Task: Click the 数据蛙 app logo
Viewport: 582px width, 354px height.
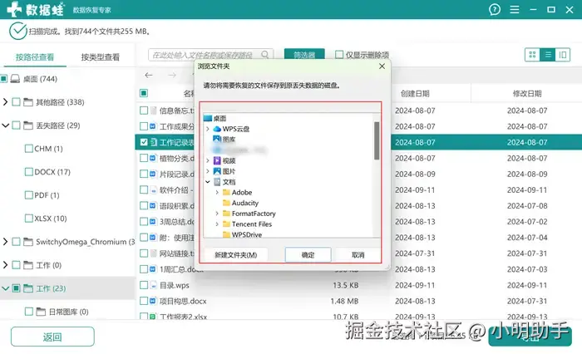Action: 35,9
